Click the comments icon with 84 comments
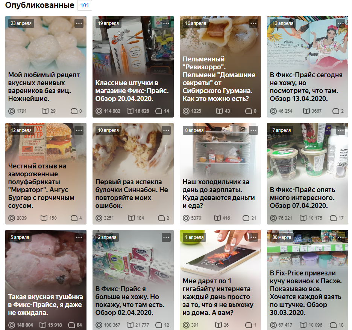Screen dimensions: 352x330 (71, 325)
